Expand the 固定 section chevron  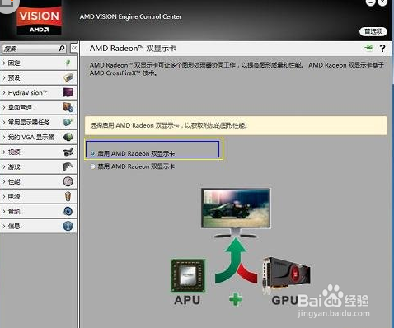point(4,63)
